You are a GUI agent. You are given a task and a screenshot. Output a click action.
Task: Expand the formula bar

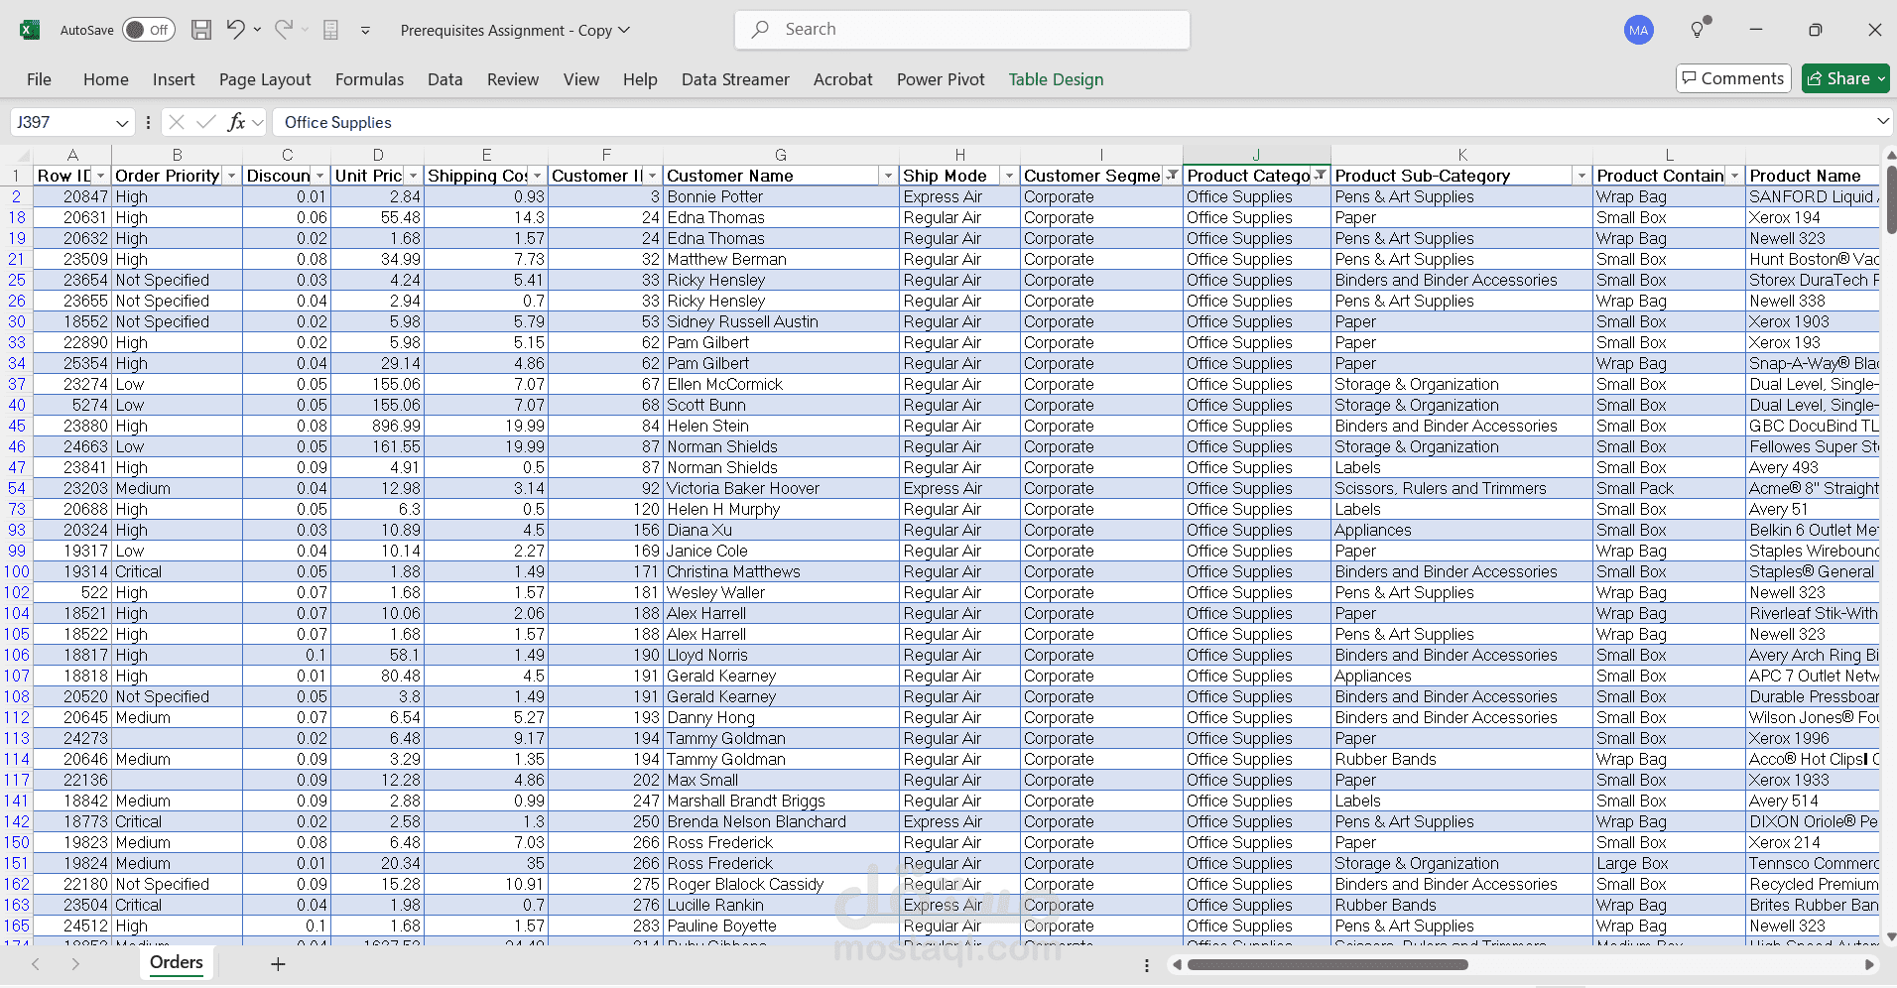pos(1882,121)
